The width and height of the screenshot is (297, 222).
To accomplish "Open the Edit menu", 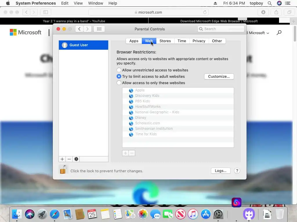I will click(x=65, y=3).
